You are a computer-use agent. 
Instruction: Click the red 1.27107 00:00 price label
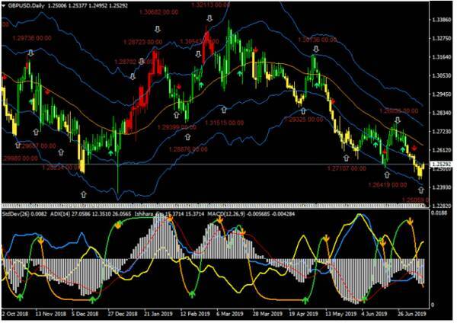(x=347, y=168)
